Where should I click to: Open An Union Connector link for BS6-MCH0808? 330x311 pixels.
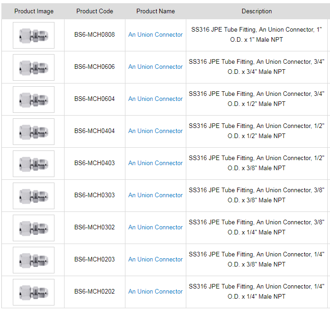[x=155, y=35]
